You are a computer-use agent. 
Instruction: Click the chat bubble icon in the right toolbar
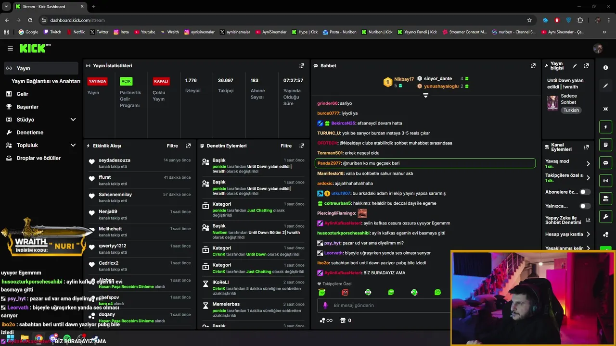(x=605, y=163)
